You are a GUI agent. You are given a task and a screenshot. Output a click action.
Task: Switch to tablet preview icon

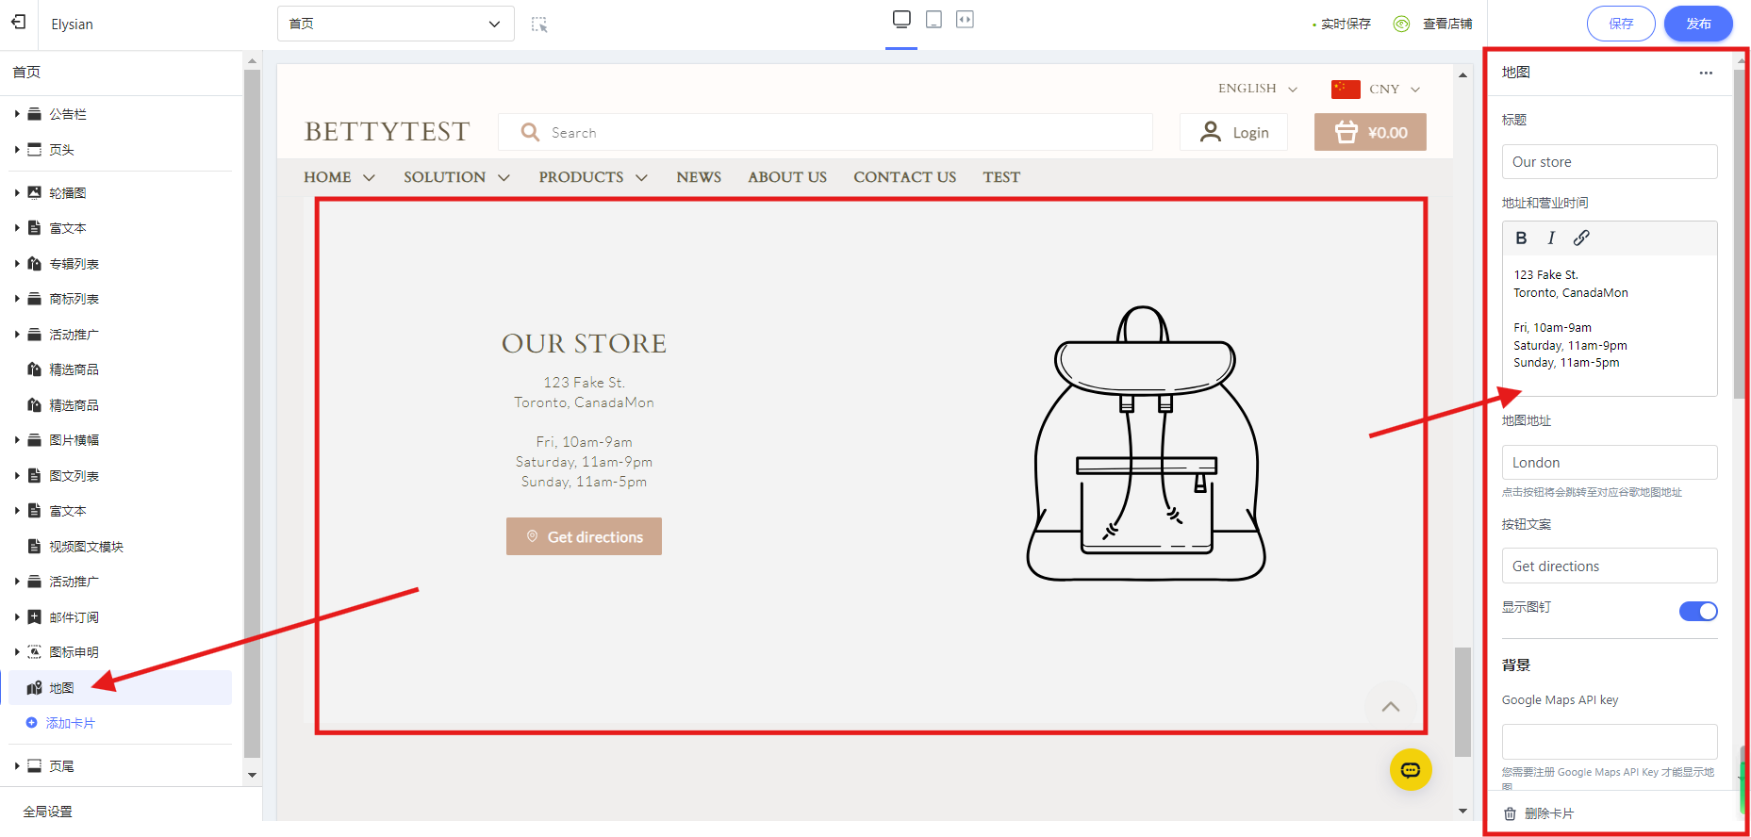(x=933, y=20)
